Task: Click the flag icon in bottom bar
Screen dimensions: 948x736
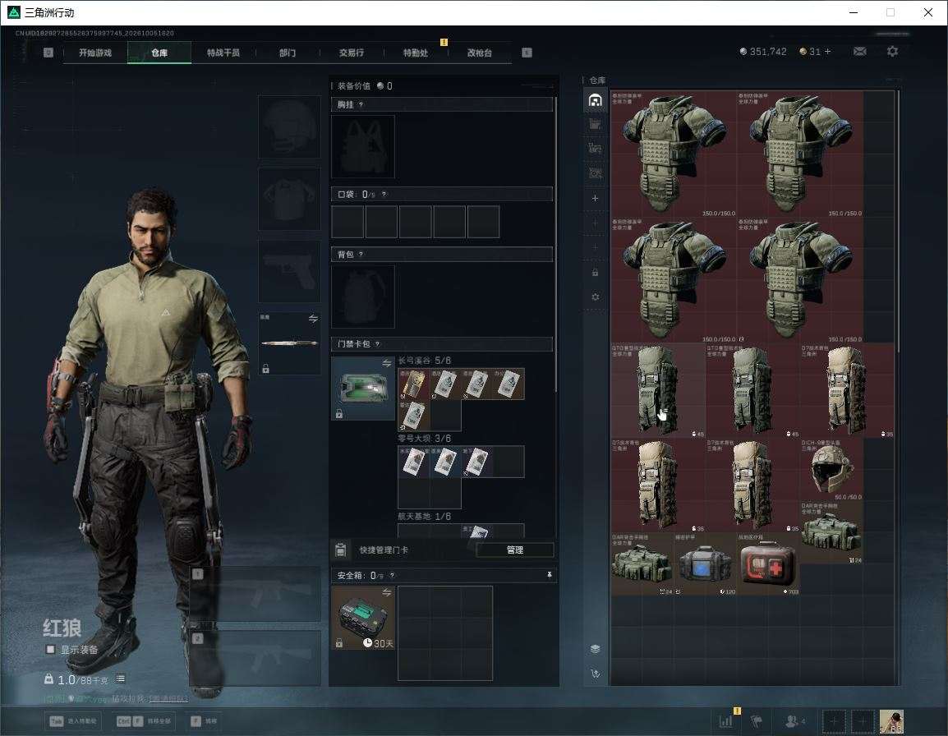Action: coord(757,720)
